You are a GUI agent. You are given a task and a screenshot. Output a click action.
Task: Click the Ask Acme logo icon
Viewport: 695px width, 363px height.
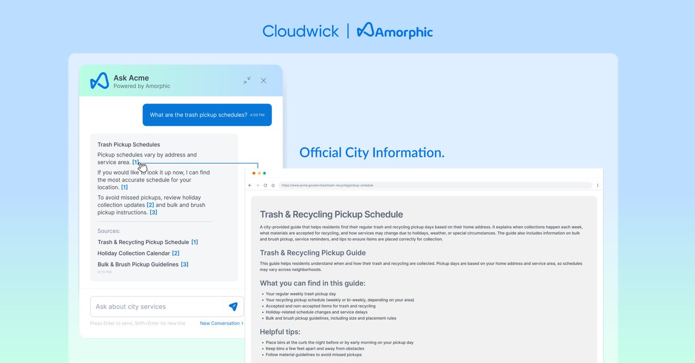coord(100,81)
